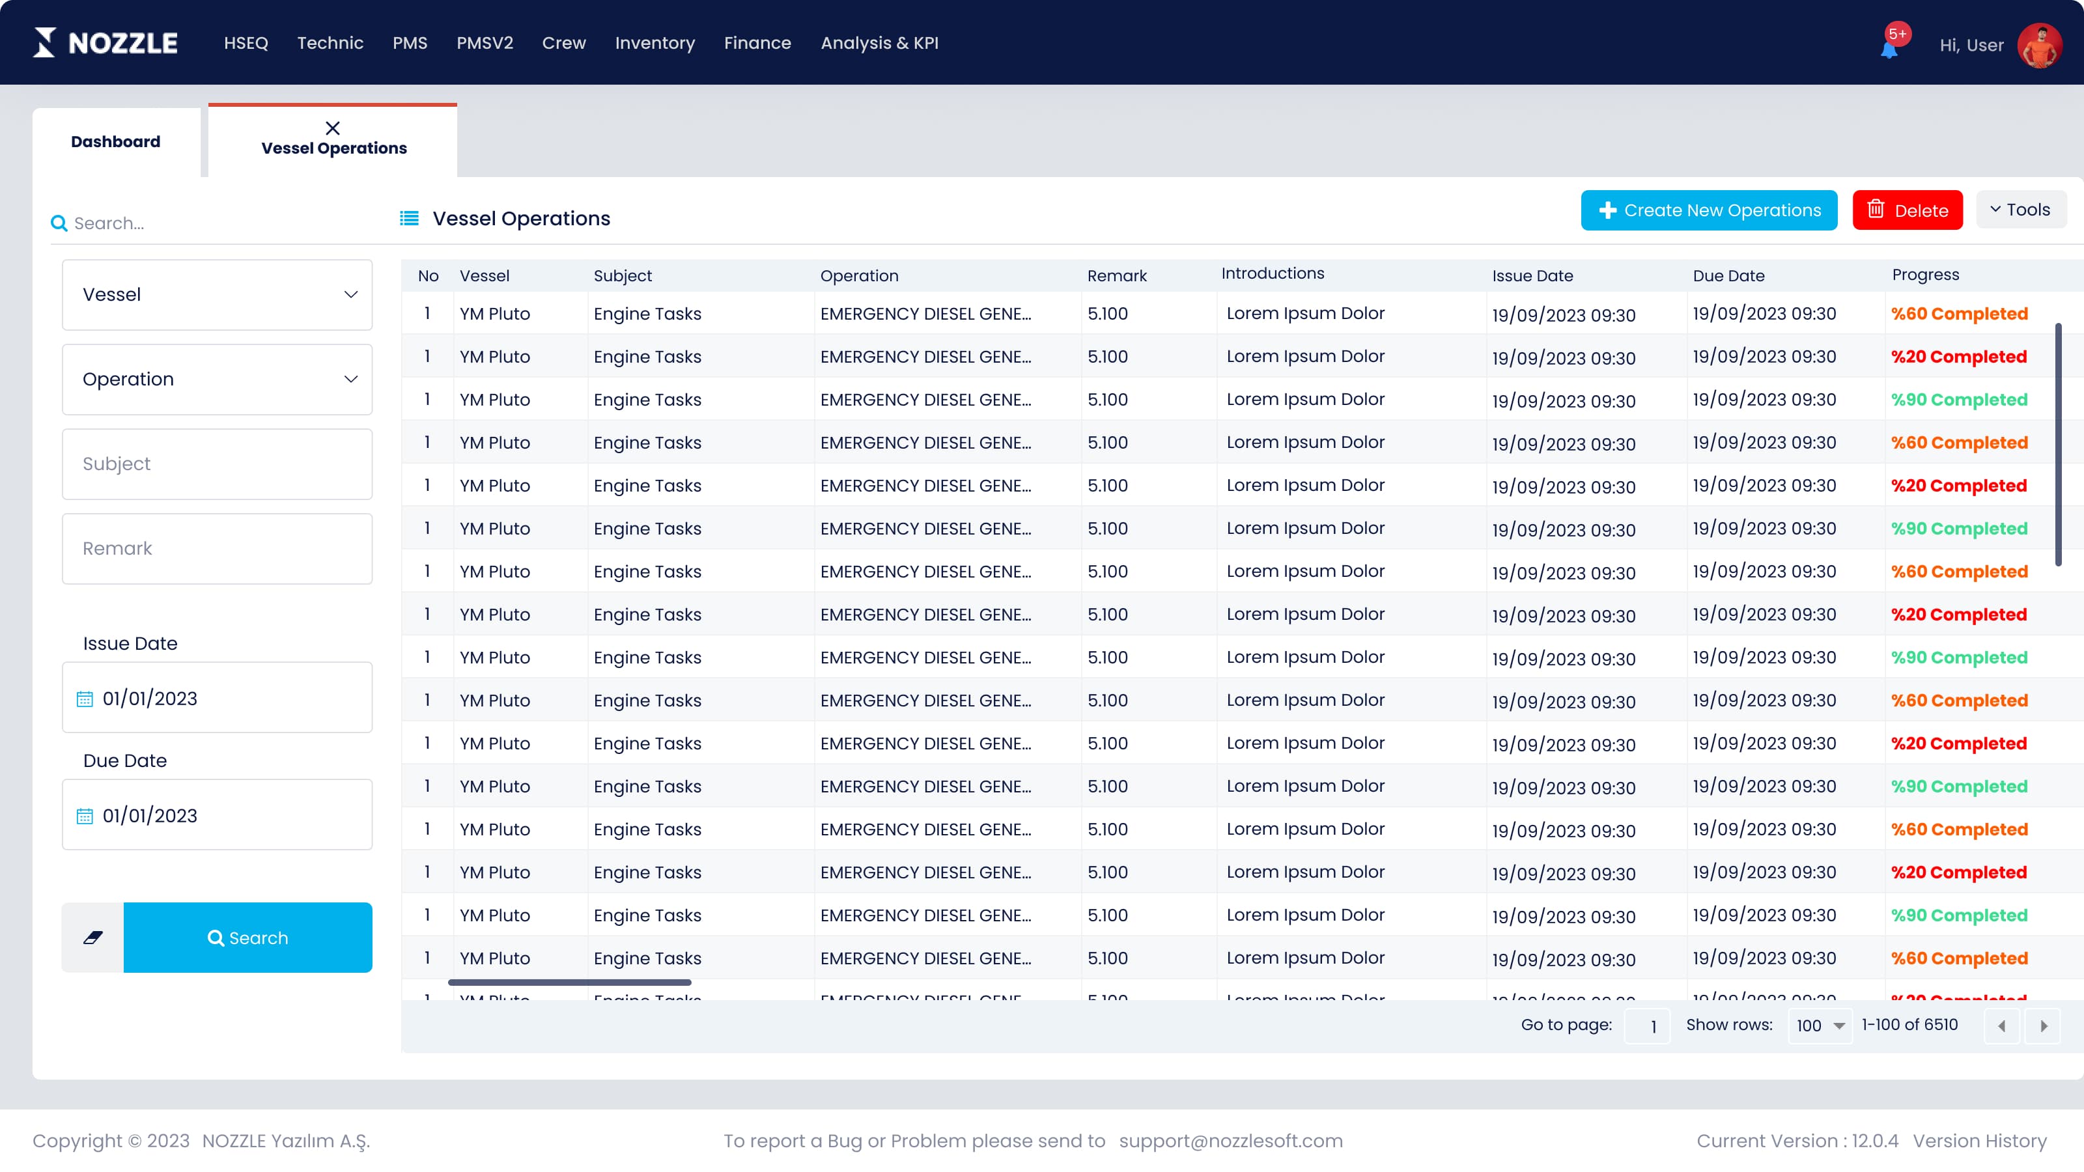Open the Inventory menu

(655, 43)
